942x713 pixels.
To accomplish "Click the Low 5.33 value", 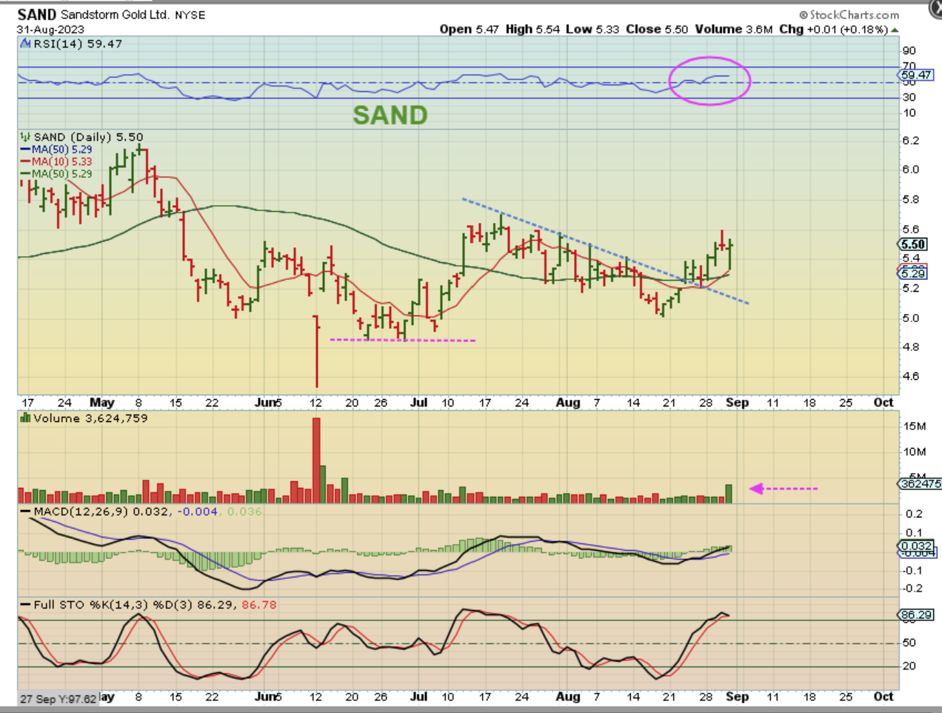I will pyautogui.click(x=593, y=30).
